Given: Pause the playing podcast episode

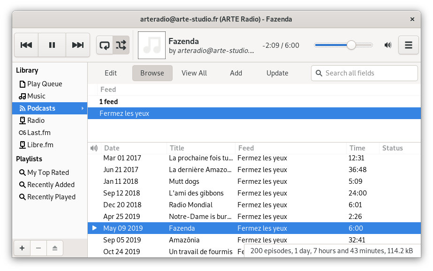Looking at the screenshot, I should pos(52,45).
